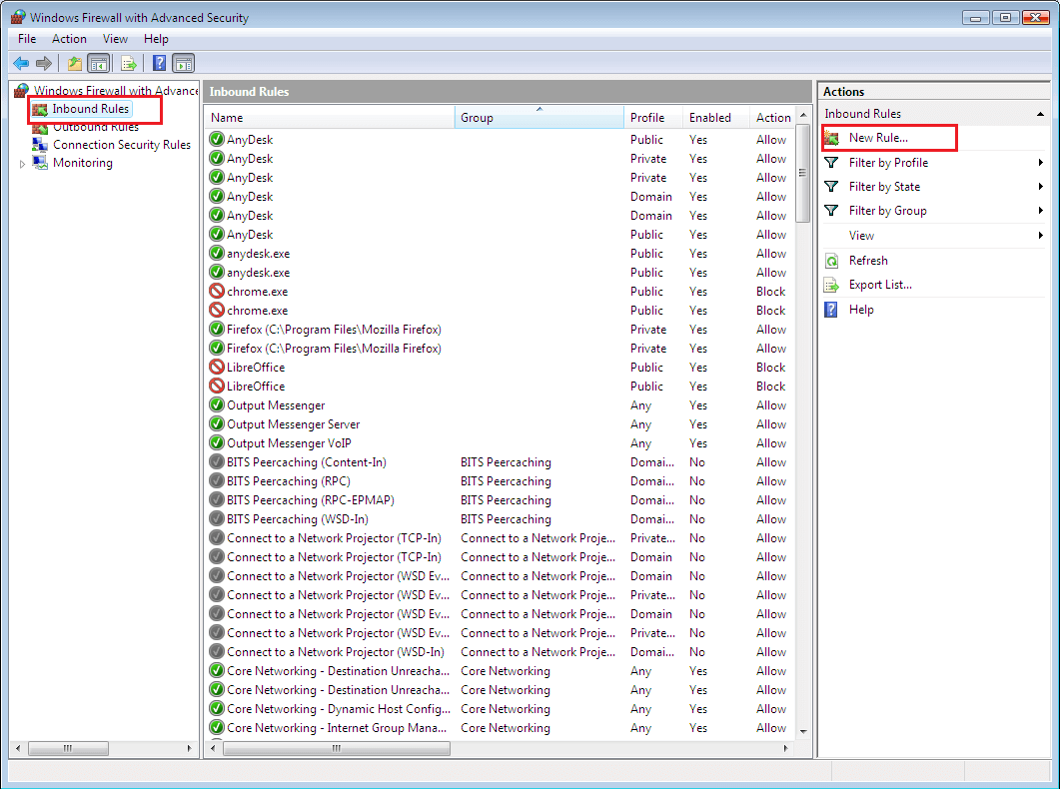Click Refresh in the Actions pane
The width and height of the screenshot is (1060, 789).
pos(868,261)
